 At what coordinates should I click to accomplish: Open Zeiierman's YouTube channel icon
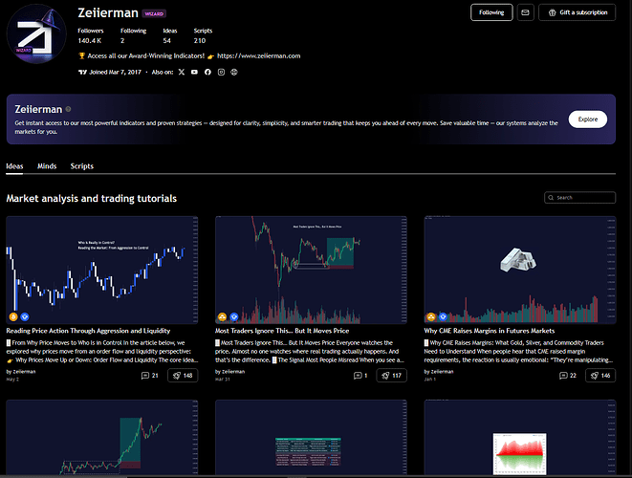194,72
